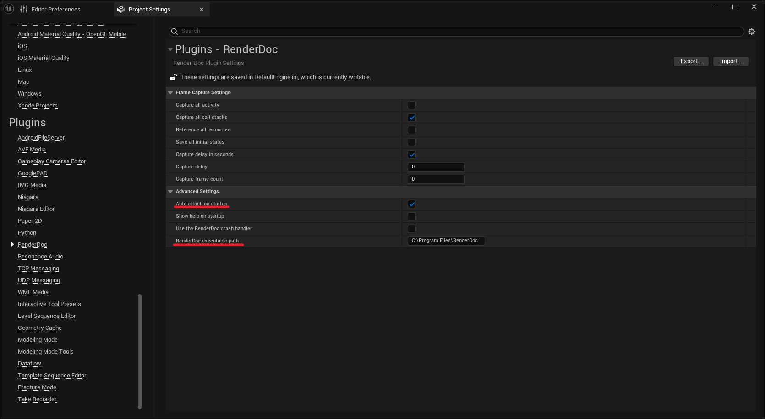Enable Show help on startup checkbox

click(x=412, y=216)
